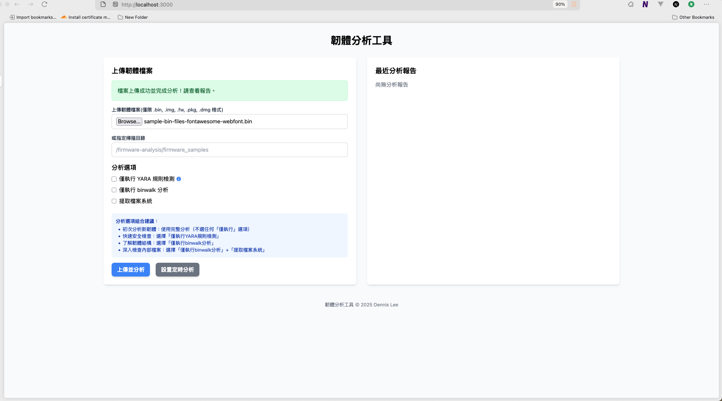Click the 上傳韌體檔案 section heading
Image resolution: width=722 pixels, height=401 pixels.
132,71
